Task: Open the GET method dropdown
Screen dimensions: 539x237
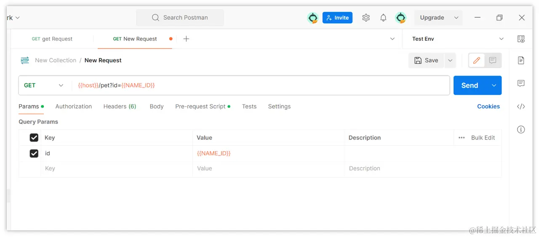Action: point(43,85)
